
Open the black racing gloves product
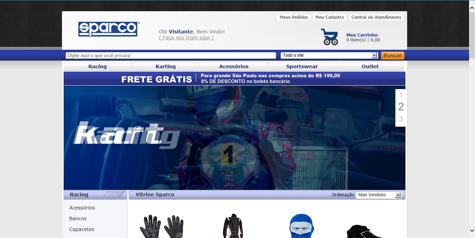[x=162, y=226]
